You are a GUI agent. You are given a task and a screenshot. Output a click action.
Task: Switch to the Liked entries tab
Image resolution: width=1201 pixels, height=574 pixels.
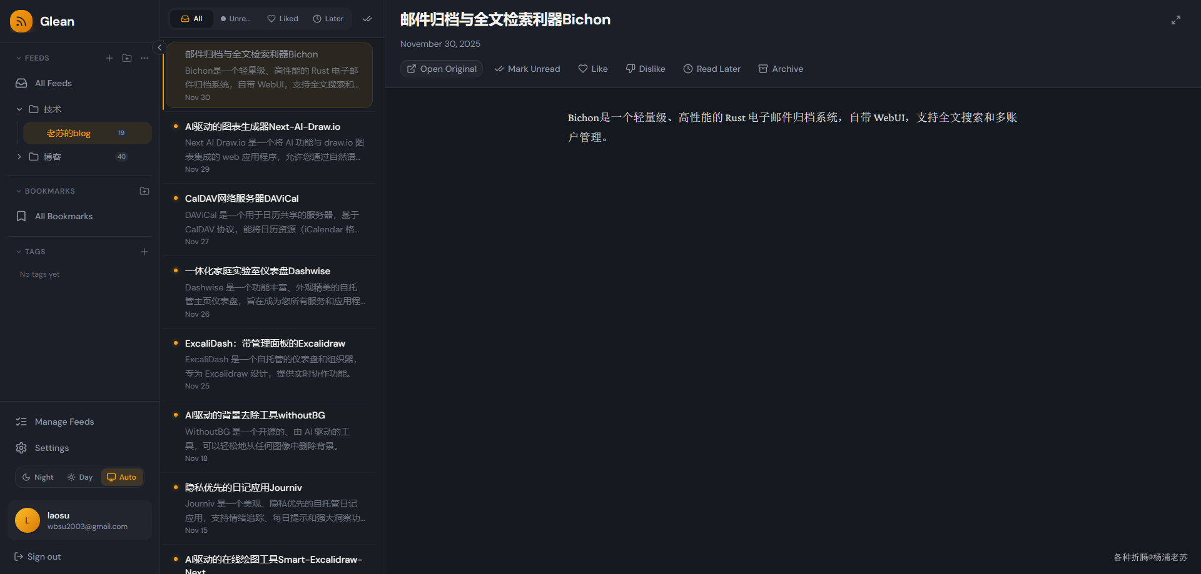283,19
